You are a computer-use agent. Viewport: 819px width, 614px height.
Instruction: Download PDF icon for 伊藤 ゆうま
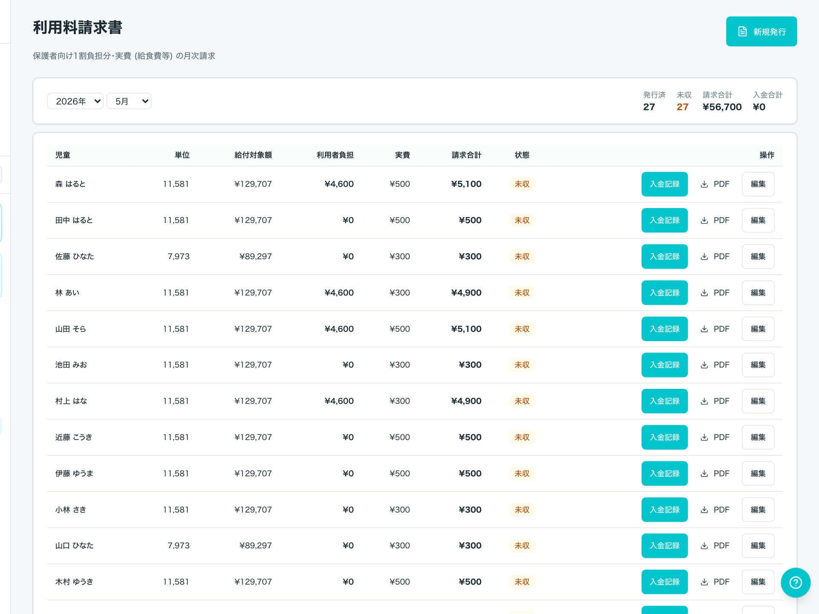tap(704, 474)
